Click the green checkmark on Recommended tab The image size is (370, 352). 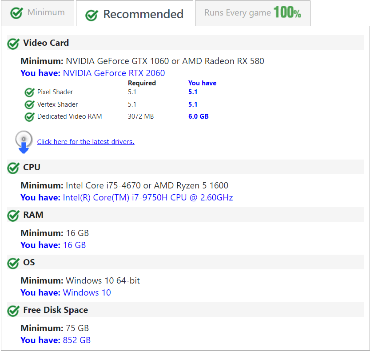(x=92, y=15)
